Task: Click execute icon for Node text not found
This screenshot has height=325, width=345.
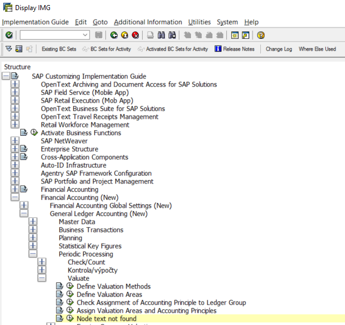Action: [70, 318]
